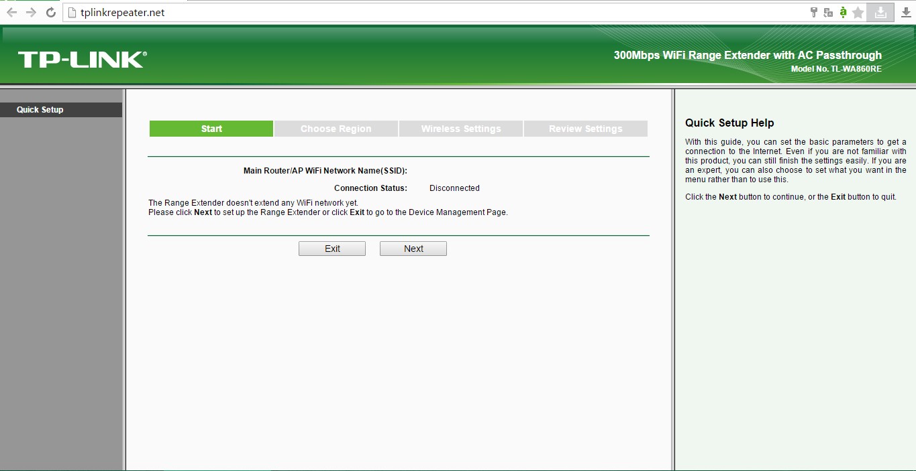Reload the page with the refresh icon

coord(51,12)
